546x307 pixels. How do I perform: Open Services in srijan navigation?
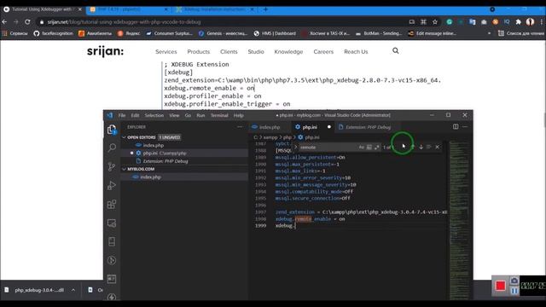coord(166,51)
